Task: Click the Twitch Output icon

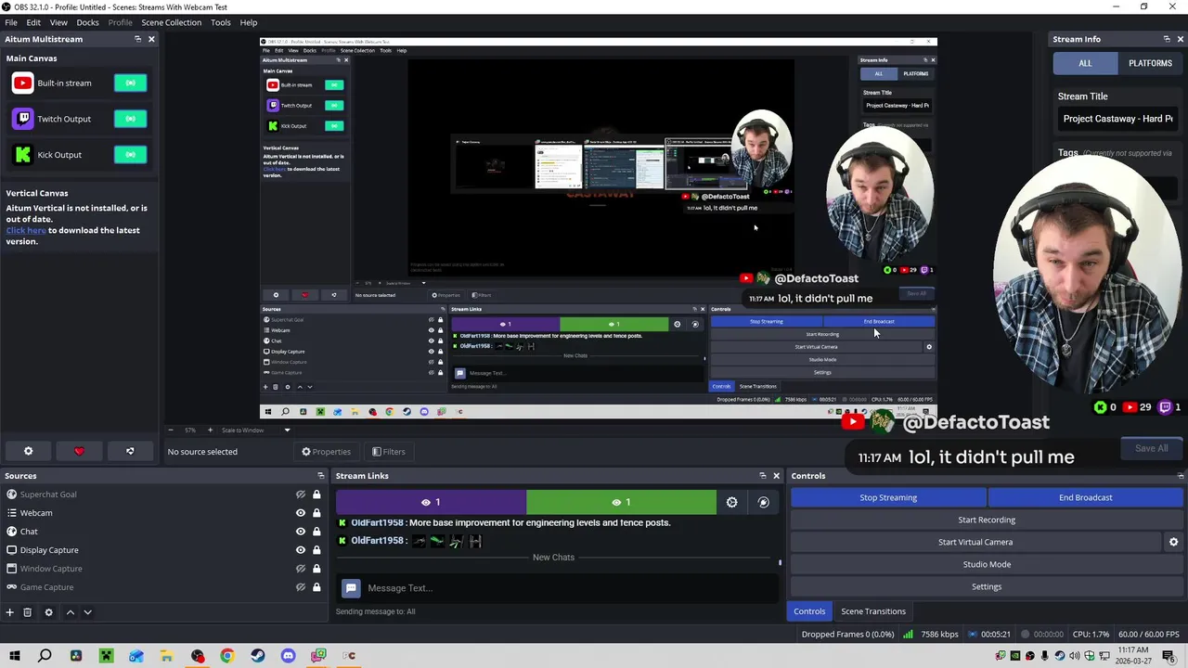Action: point(22,119)
